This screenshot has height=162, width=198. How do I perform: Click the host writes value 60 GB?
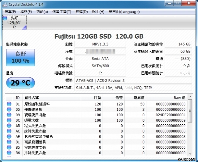(x=178, y=52)
